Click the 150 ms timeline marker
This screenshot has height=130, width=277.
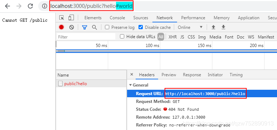coord(205,46)
